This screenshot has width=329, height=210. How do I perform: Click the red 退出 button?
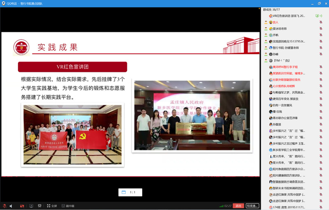pyautogui.click(x=238, y=206)
